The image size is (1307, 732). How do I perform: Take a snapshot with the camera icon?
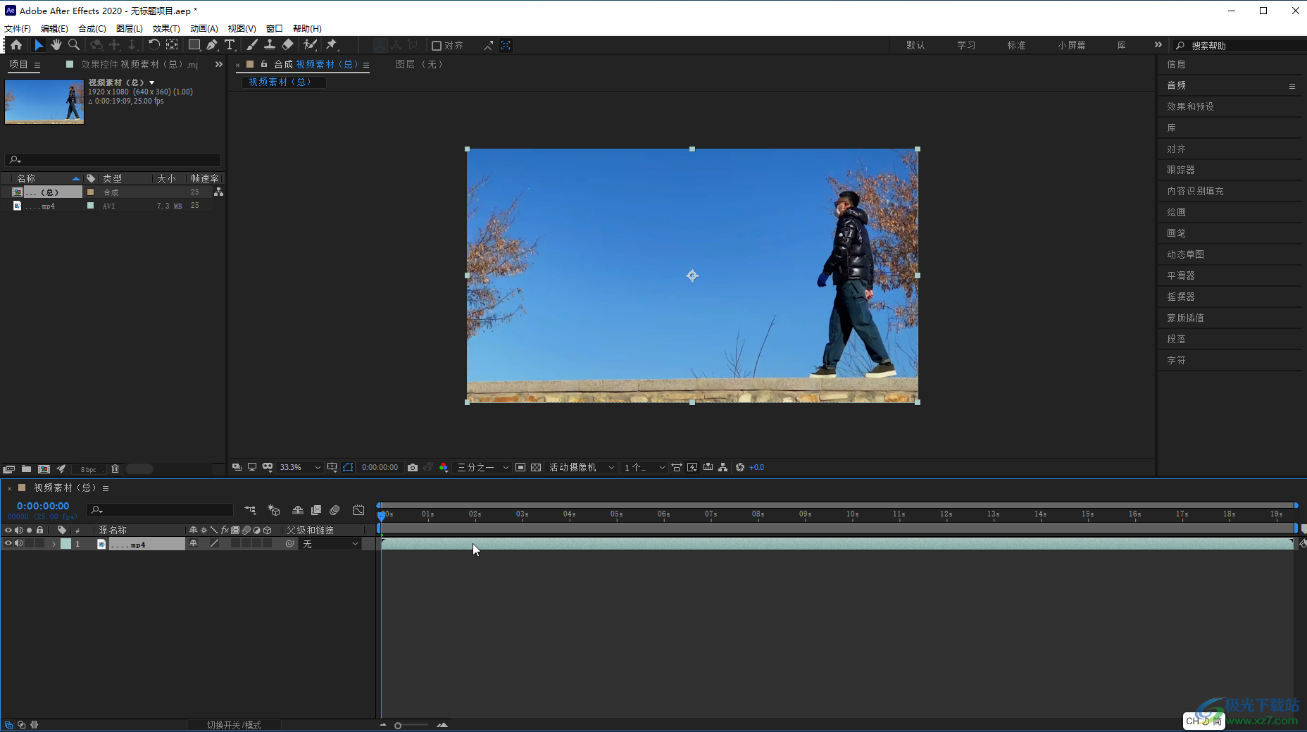point(413,468)
